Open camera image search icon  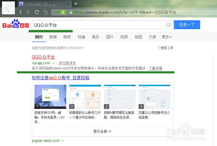[x=168, y=25]
